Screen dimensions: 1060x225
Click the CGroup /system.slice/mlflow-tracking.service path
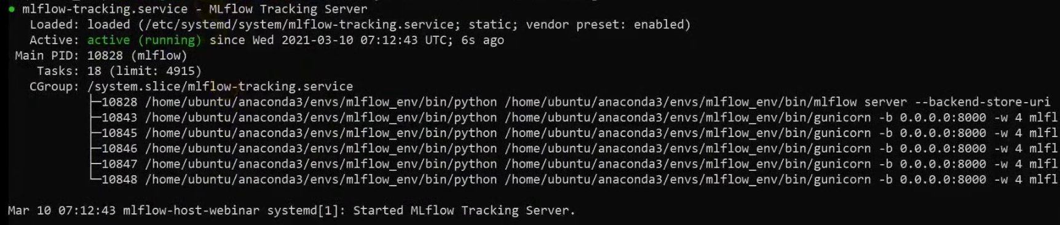220,87
